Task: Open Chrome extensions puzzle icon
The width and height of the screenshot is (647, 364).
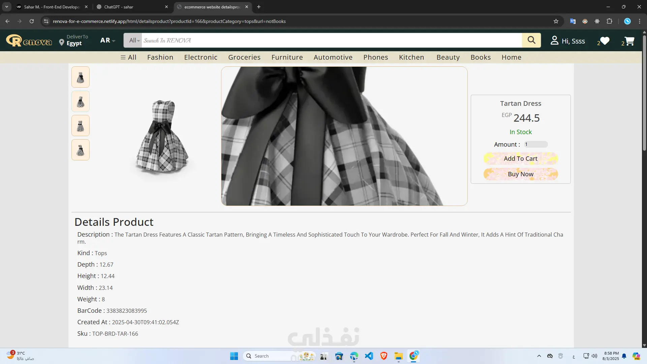Action: tap(609, 21)
